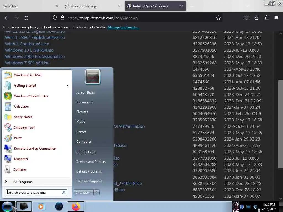Reload the current page
283x212 pixels.
click(27, 18)
